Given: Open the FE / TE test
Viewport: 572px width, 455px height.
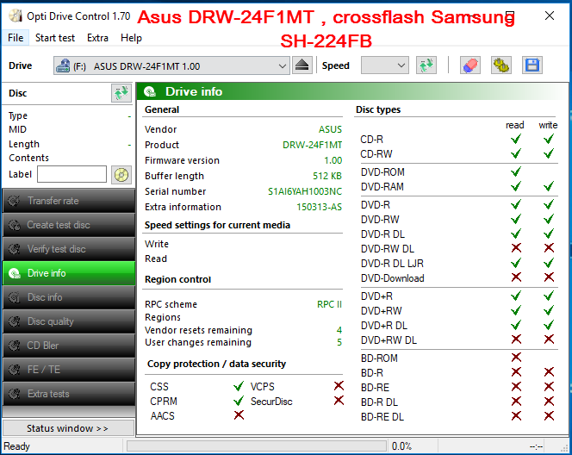Looking at the screenshot, I should click(69, 369).
